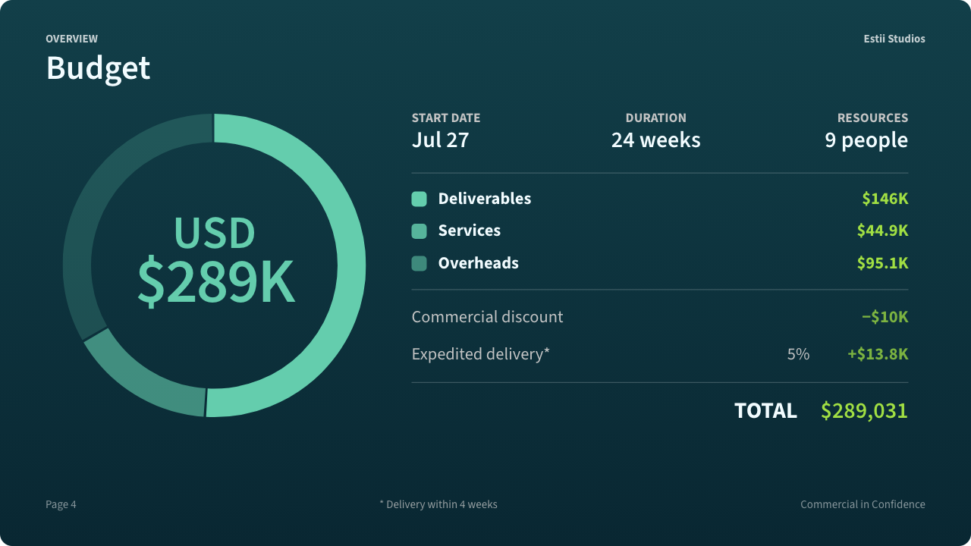Click the 5% expedited rate
The image size is (971, 546).
(798, 354)
